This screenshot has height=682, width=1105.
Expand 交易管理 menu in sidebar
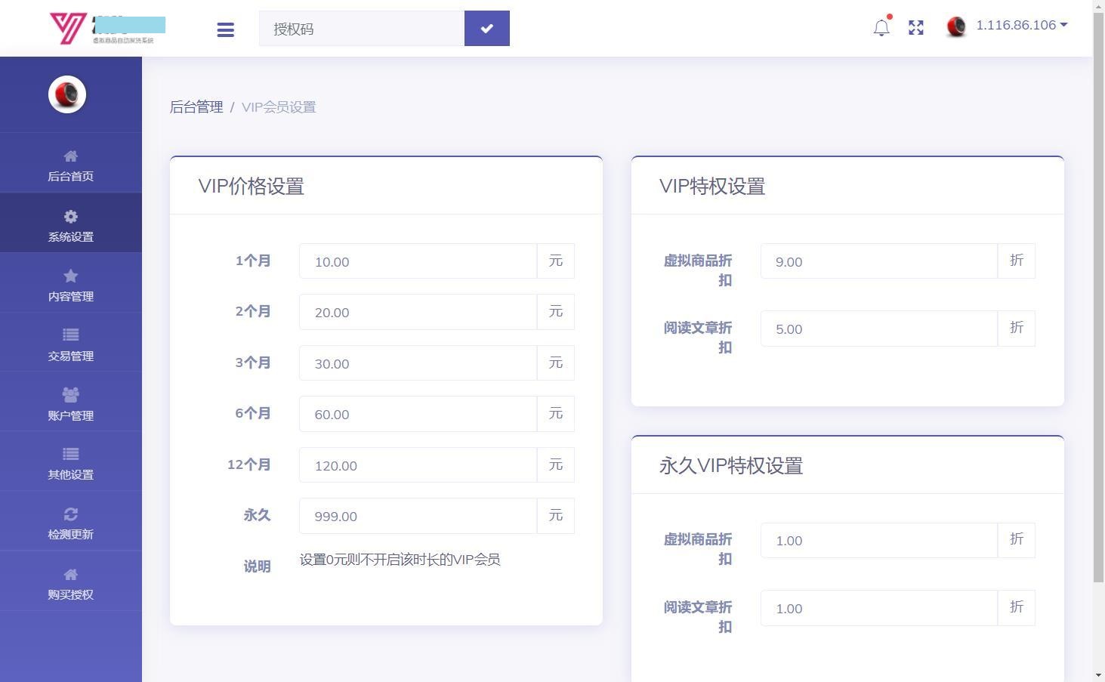click(x=71, y=344)
